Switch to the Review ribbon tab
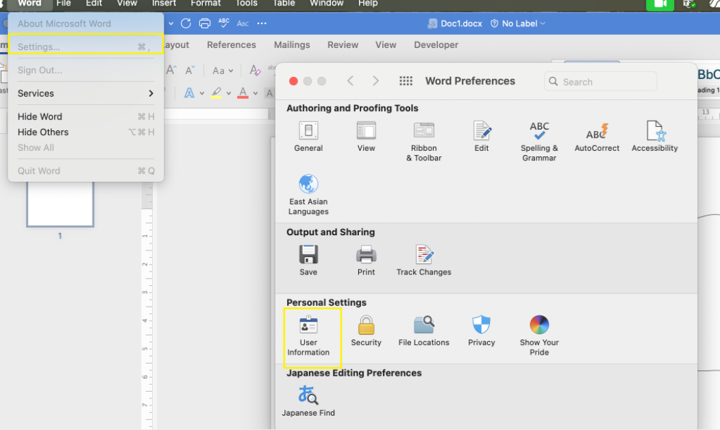The image size is (720, 430). (343, 45)
